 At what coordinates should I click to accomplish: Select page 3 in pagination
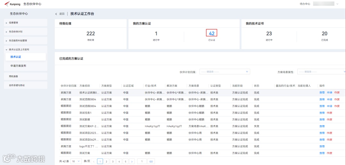[113, 161]
